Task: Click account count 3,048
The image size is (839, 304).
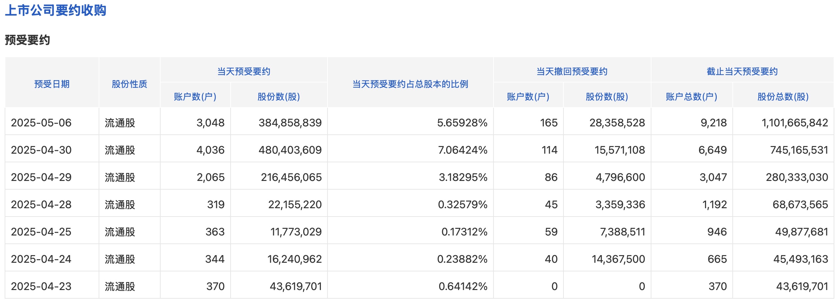Action: (x=211, y=123)
